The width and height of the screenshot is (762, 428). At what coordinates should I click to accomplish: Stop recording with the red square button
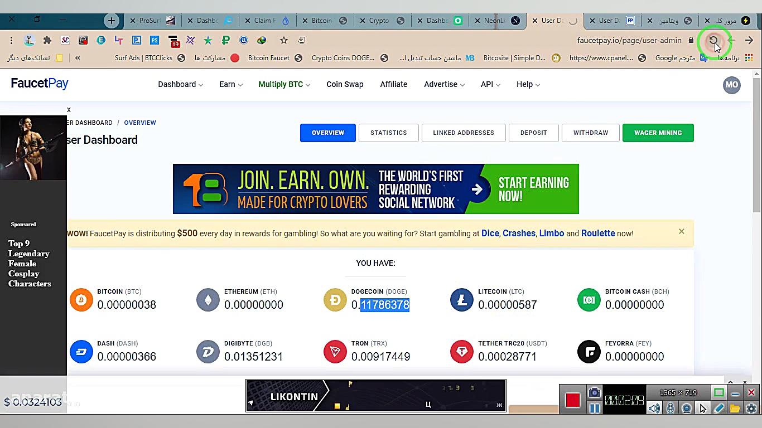point(573,400)
